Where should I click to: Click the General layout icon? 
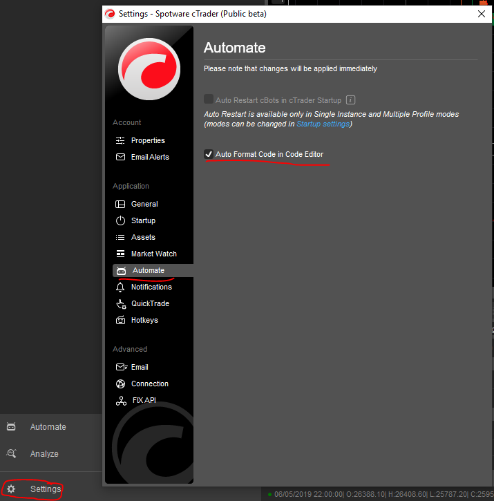click(x=120, y=204)
